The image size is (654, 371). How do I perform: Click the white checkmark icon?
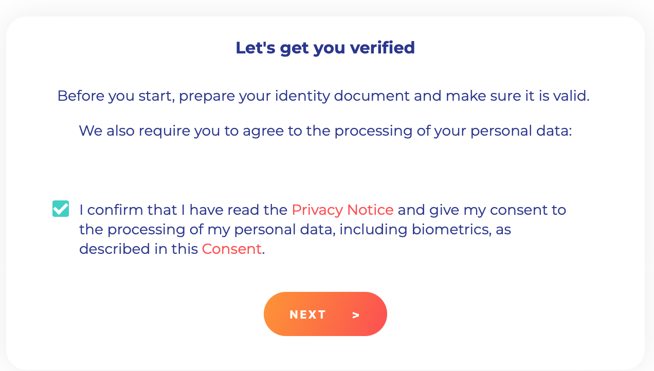point(61,209)
